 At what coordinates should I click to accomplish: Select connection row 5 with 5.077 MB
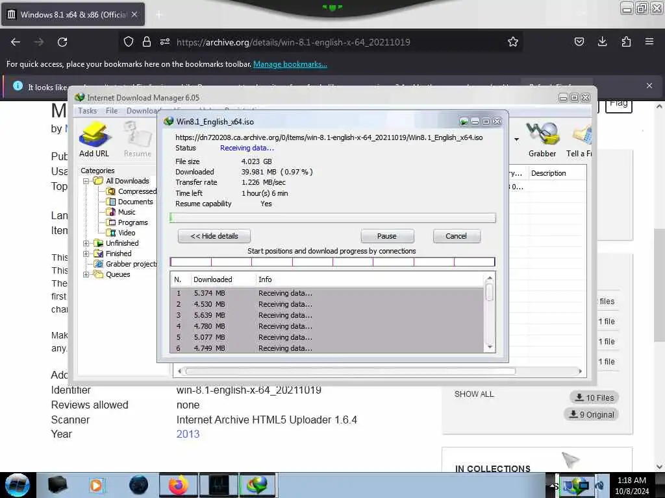click(x=327, y=337)
